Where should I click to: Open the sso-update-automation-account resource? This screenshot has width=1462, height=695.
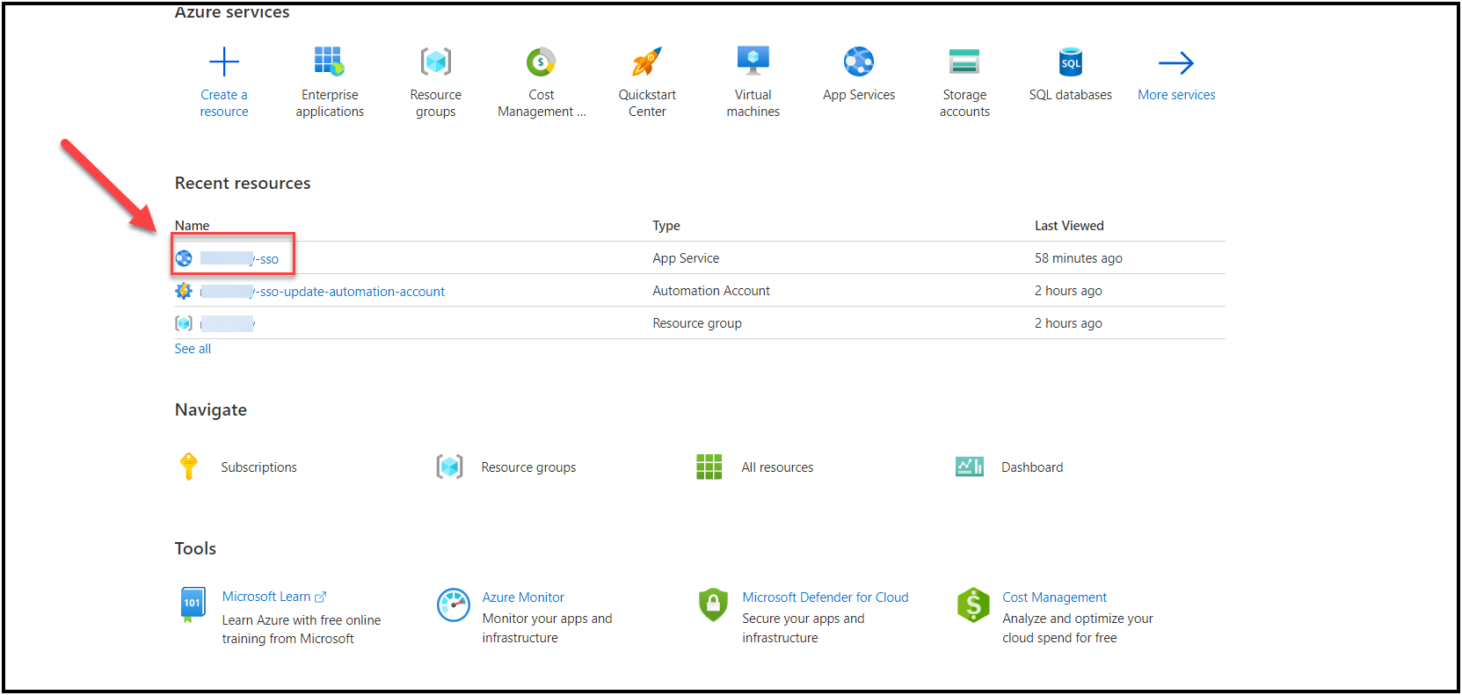pyautogui.click(x=350, y=292)
